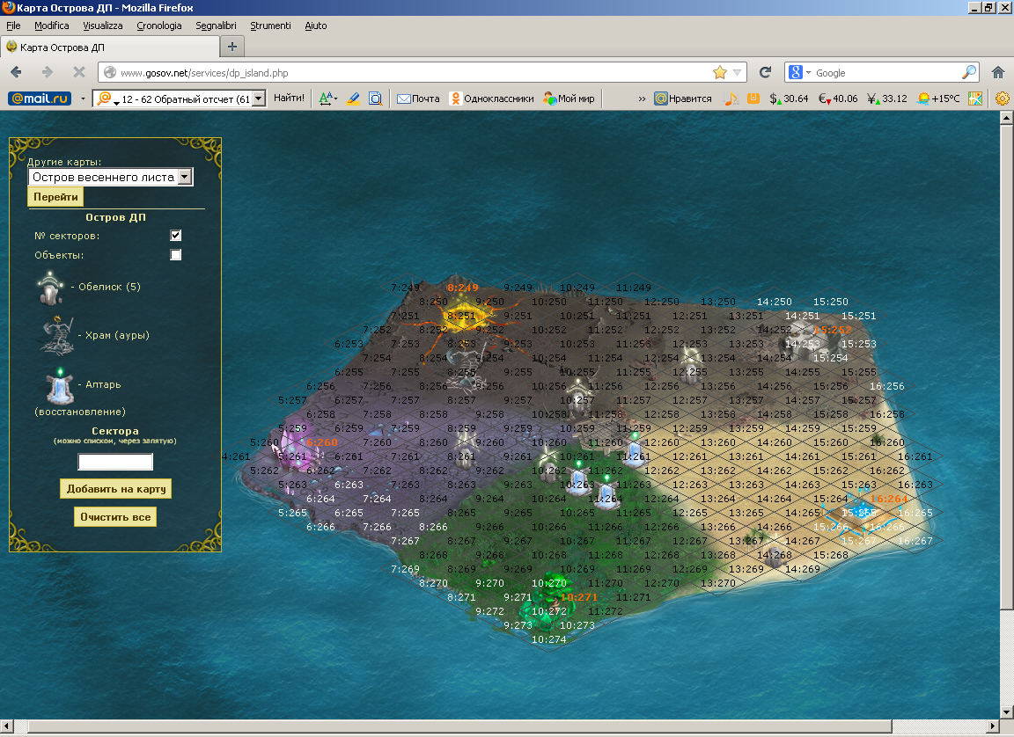Click the Алтарь legend icon
The width and height of the screenshot is (1014, 737).
point(60,385)
